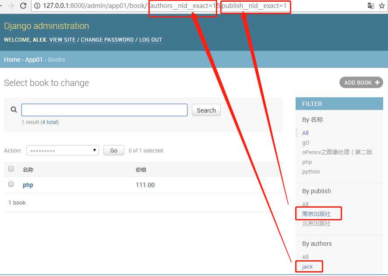The width and height of the screenshot is (388, 276).
Task: Click the Django administration title
Action: [x=46, y=26]
